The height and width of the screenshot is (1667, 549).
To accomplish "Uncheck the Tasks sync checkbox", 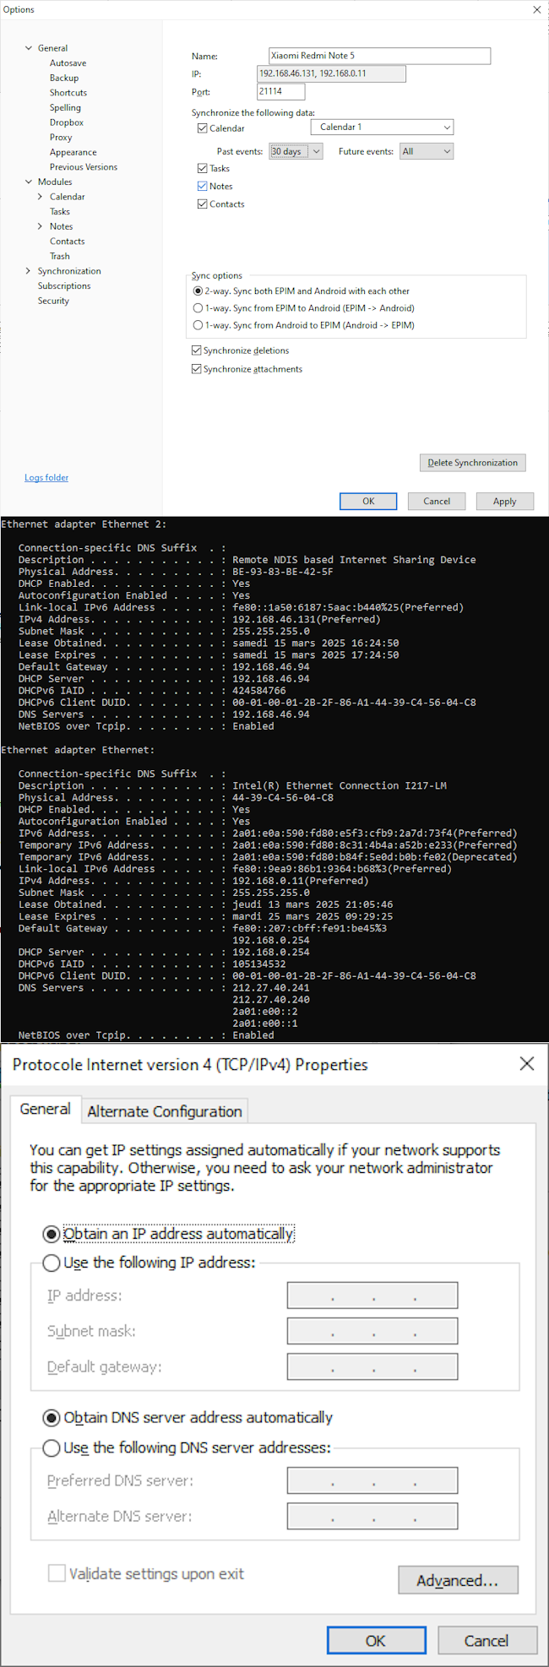I will (202, 168).
